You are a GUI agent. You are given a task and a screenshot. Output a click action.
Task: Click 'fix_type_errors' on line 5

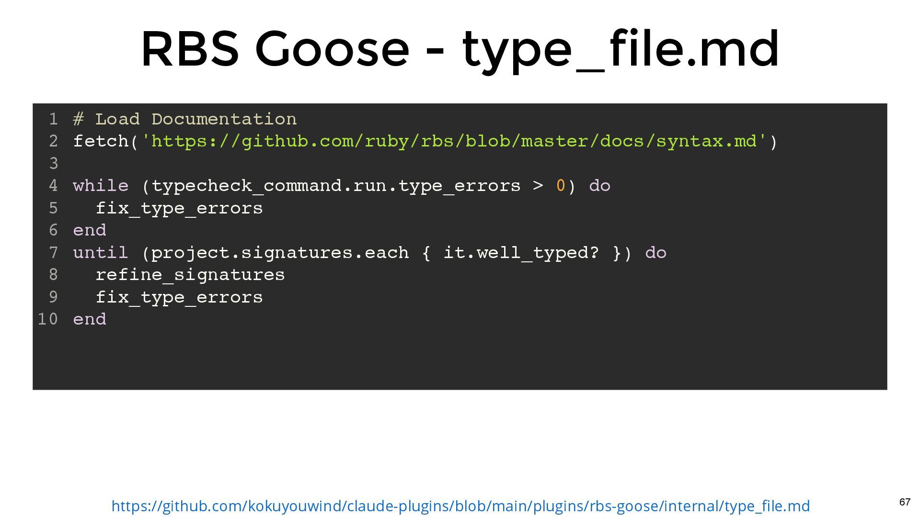(179, 208)
